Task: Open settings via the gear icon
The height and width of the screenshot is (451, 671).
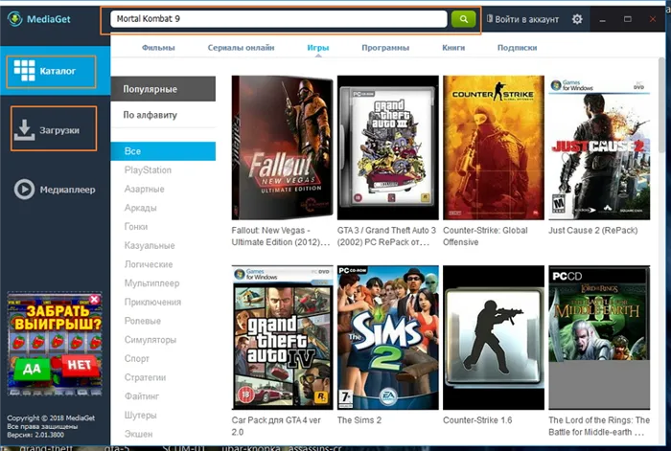Action: point(577,19)
